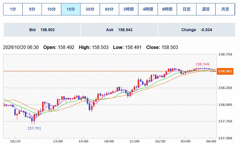Switch chart to 30分 interval
This screenshot has height=145, width=240.
pos(90,9)
